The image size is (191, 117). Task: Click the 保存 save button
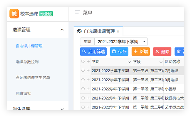(119, 51)
